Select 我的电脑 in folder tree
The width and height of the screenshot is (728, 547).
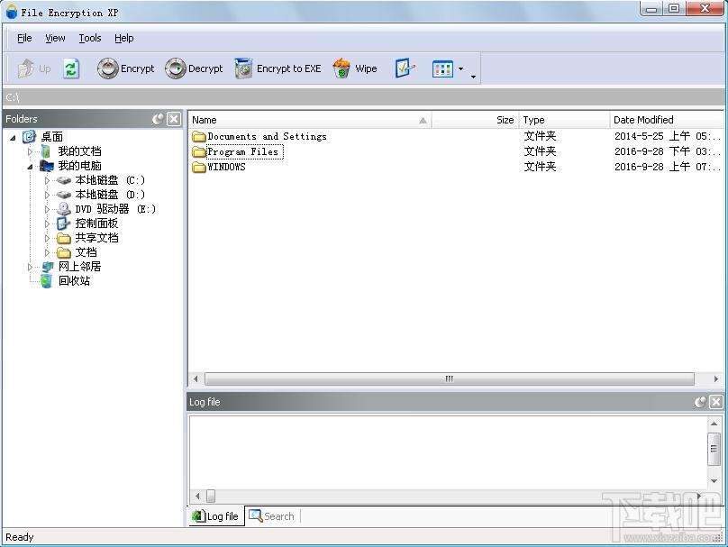(79, 165)
